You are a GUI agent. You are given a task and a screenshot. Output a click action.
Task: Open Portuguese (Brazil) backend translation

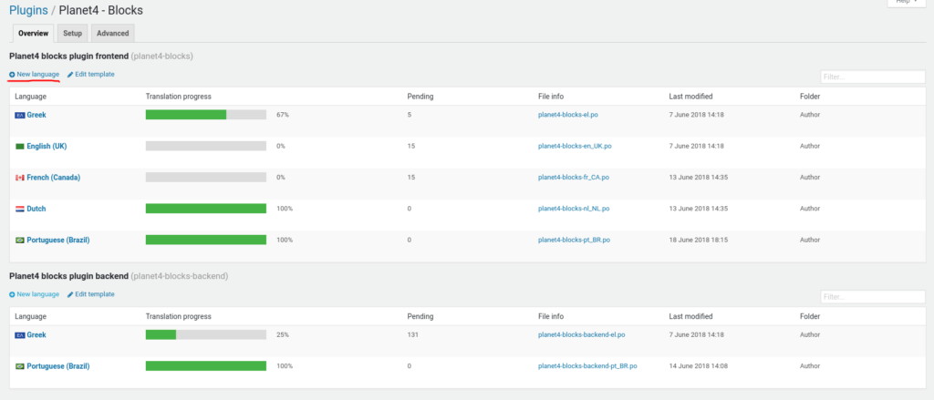(x=58, y=366)
